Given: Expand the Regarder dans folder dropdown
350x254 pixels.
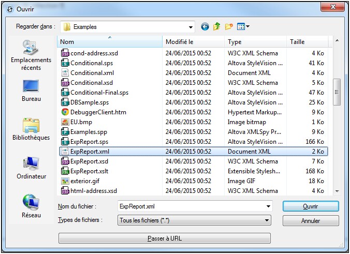Looking at the screenshot, I should tap(191, 27).
